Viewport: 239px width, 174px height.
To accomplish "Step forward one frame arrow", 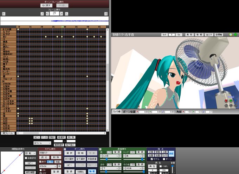I will coord(61,14).
